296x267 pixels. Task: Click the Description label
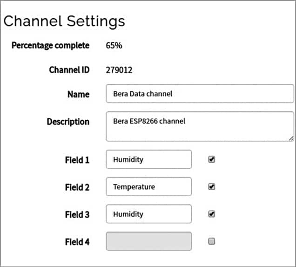coord(68,122)
